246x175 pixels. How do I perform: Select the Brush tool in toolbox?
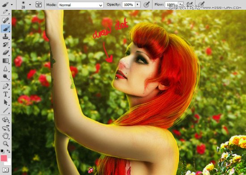coord(6,28)
